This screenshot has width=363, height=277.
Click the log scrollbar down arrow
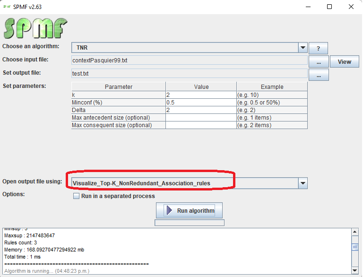(355, 270)
